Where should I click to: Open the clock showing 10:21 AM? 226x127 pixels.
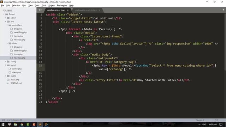[x=213, y=125]
